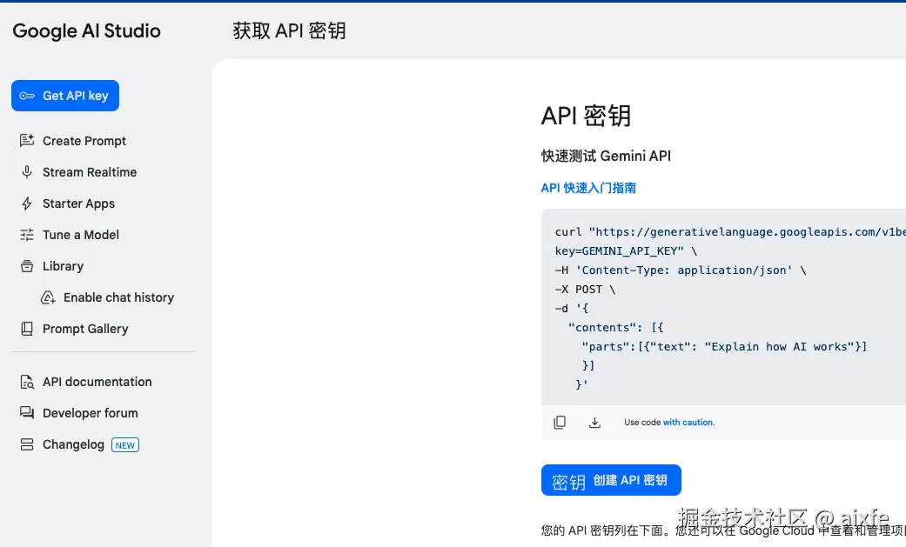
Task: Click the "Explain how AI works" code line
Action: tap(724, 347)
